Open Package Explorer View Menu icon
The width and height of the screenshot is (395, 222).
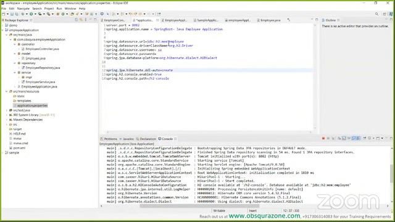86,20
